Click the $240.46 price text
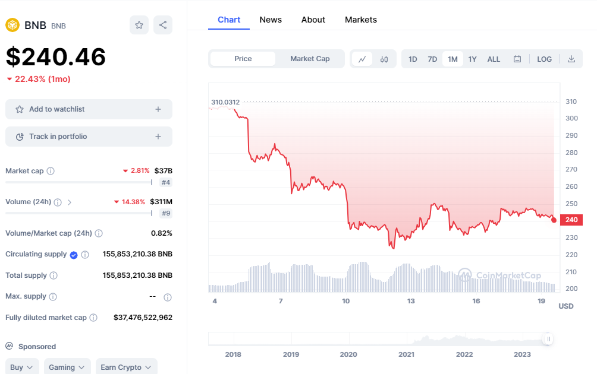The height and width of the screenshot is (374, 597). [x=55, y=57]
